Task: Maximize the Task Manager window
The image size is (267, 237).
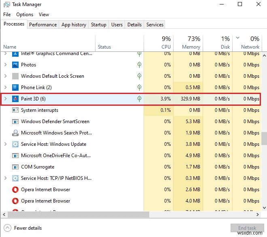Action: point(240,4)
